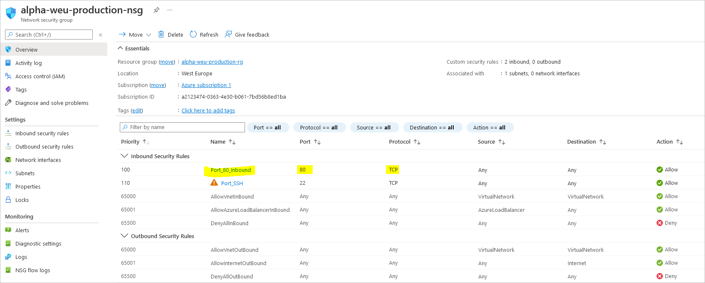
Task: Click the Logs icon in Monitoring
Action: [x=8, y=257]
